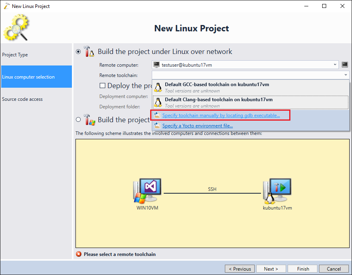Viewport: 352px width, 275px height.
Task: Select Build under Linux over network radio
Action: pyautogui.click(x=78, y=52)
